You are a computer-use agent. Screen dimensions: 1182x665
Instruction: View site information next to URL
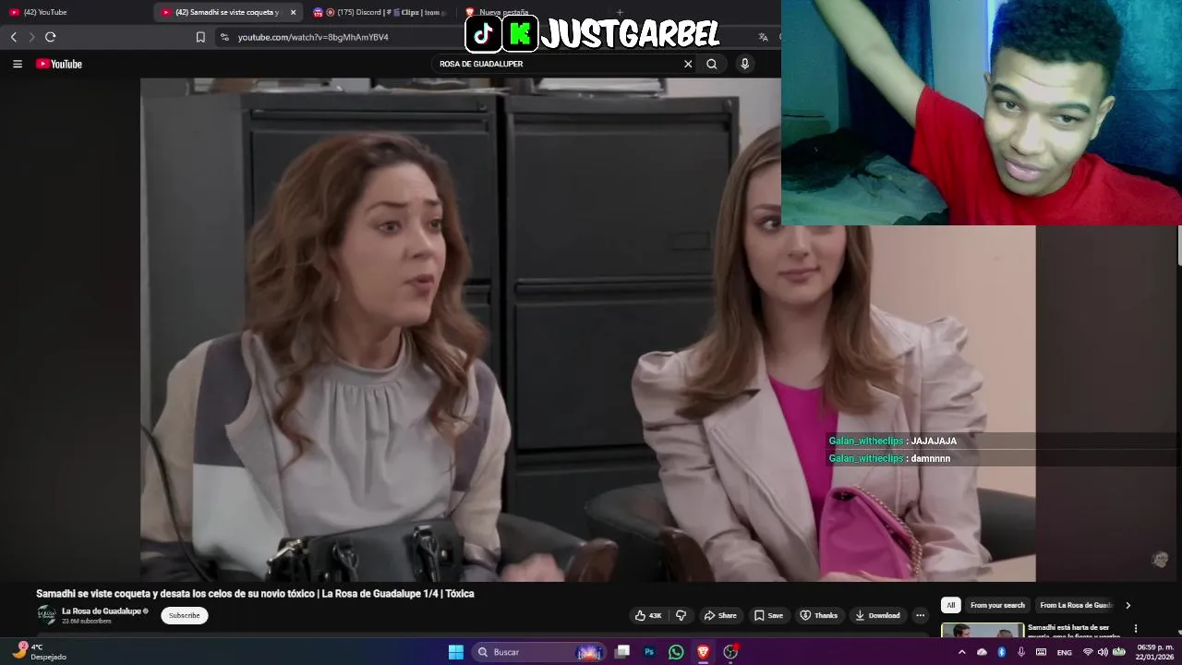[224, 37]
